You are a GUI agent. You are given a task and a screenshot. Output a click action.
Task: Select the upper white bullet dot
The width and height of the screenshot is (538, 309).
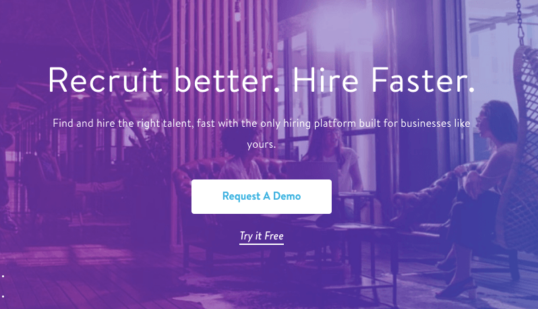(x=3, y=276)
